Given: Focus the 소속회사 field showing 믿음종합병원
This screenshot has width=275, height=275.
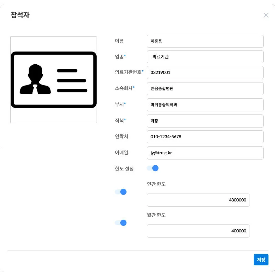Looking at the screenshot, I should tap(205, 89).
